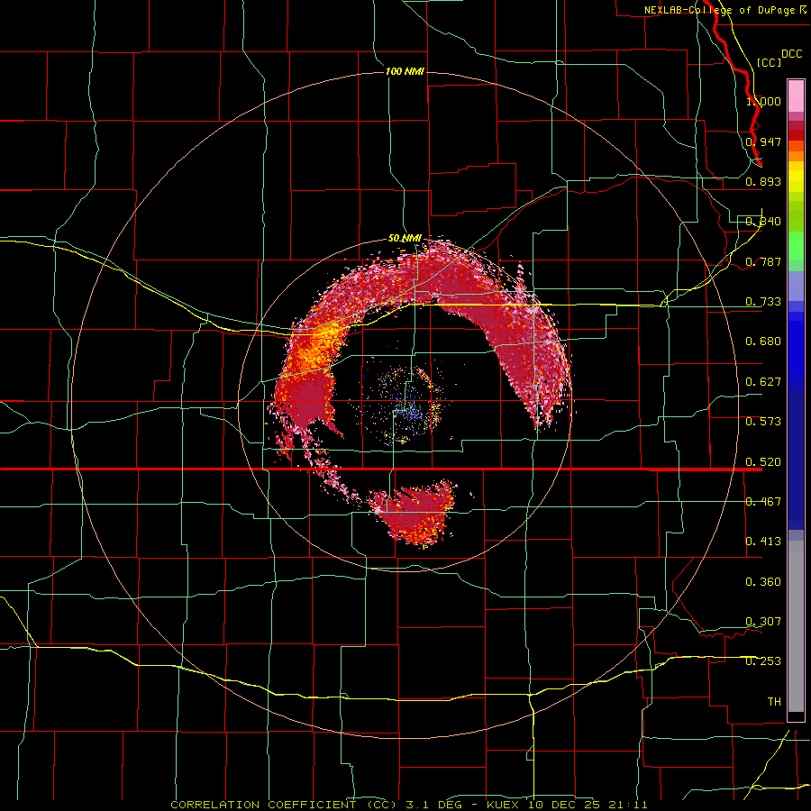Viewport: 811px width, 811px height.
Task: Click the 0.360 legend value
Action: point(763,582)
